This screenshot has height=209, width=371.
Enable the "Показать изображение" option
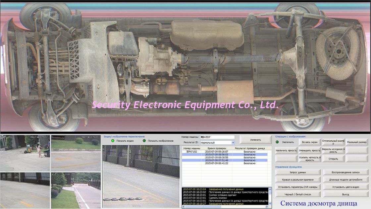(144, 141)
